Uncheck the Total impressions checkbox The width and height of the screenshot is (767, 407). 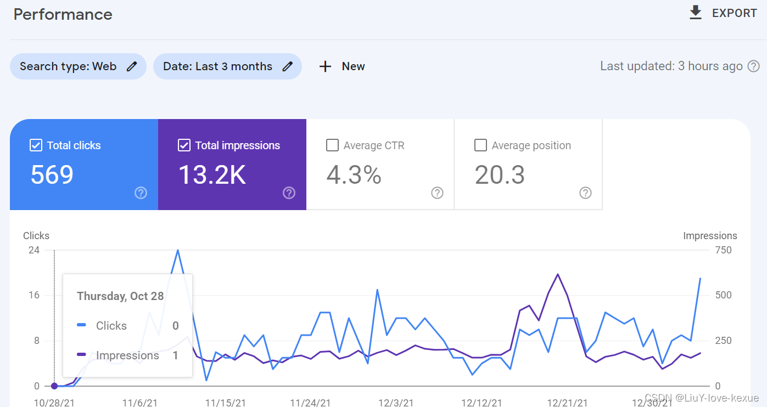click(184, 145)
